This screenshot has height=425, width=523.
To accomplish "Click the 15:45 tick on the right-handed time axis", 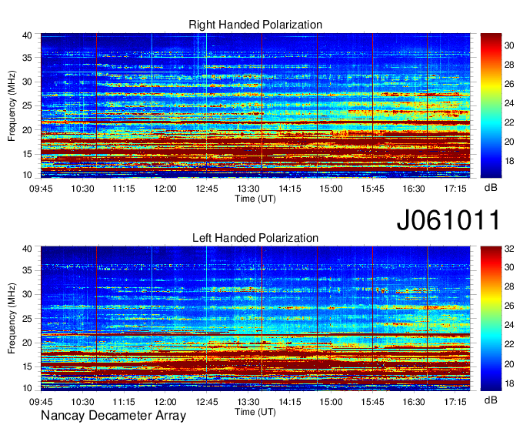I will click(x=372, y=189).
